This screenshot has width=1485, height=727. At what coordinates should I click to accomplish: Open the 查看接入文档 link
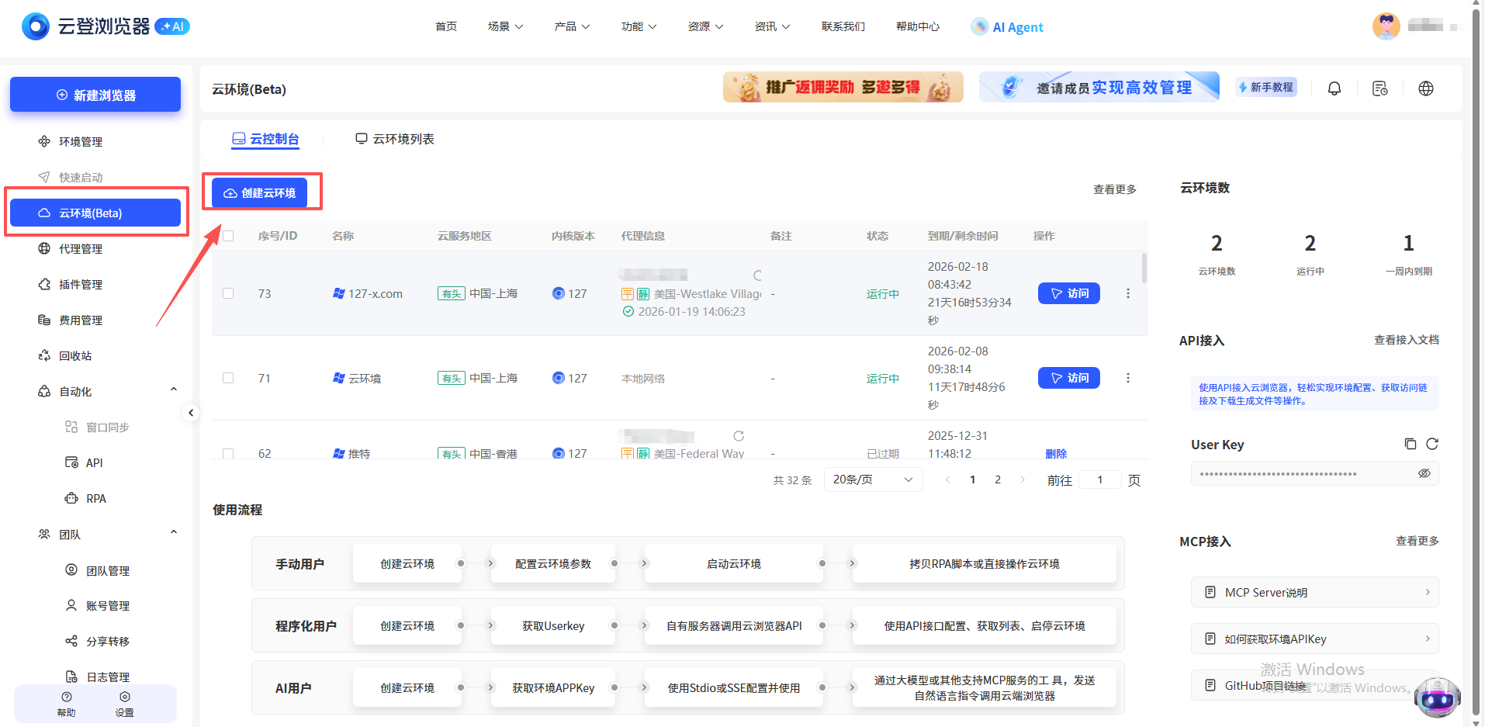point(1406,340)
